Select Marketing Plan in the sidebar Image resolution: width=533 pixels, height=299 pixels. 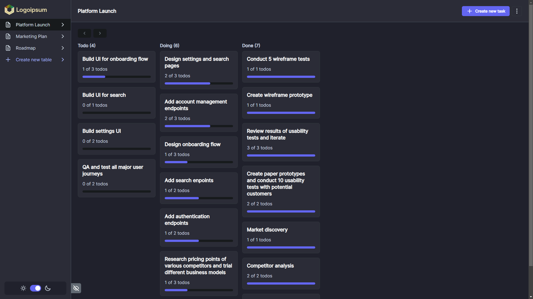coord(35,36)
